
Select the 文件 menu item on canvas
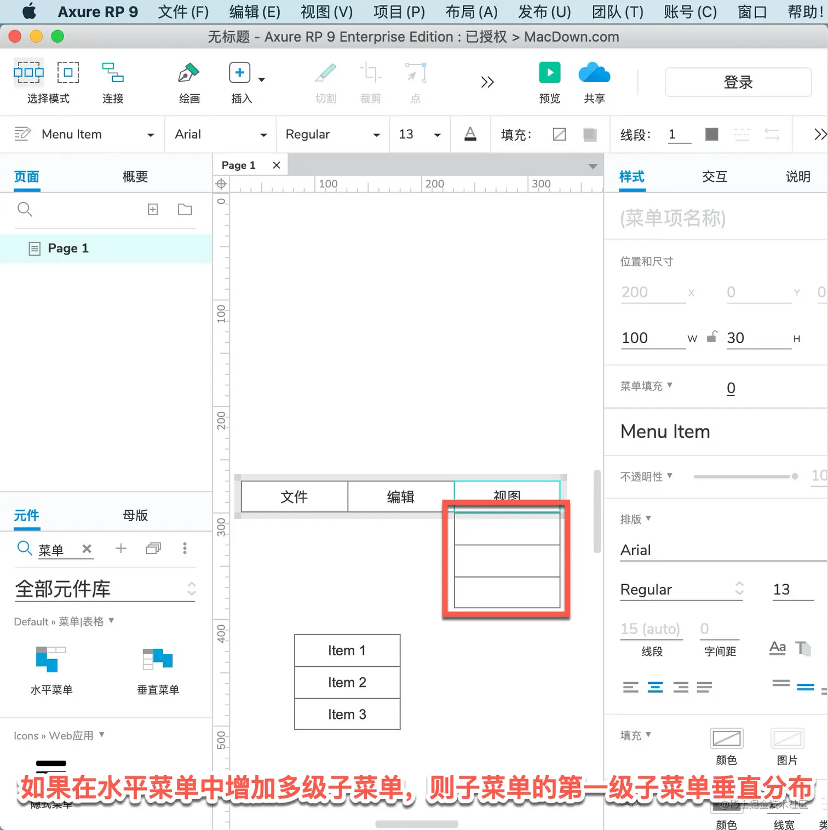pyautogui.click(x=295, y=497)
